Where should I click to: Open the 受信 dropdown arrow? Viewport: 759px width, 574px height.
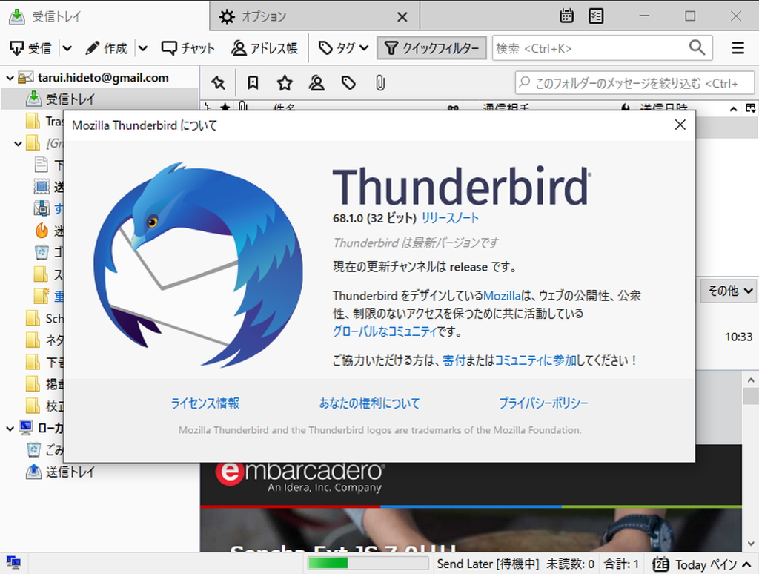point(67,47)
